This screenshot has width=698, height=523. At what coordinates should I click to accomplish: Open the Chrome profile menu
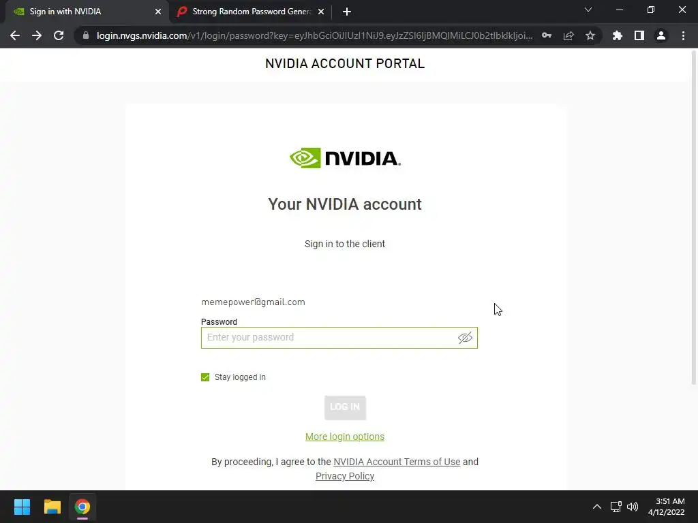point(661,35)
